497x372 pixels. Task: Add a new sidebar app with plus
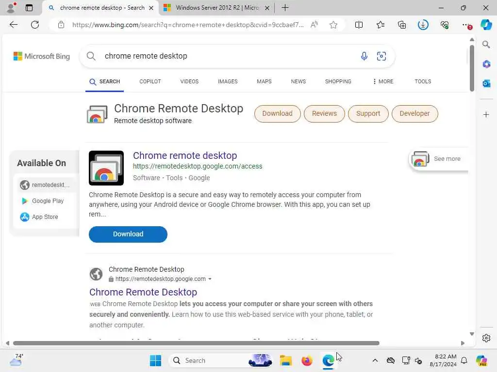(x=486, y=114)
